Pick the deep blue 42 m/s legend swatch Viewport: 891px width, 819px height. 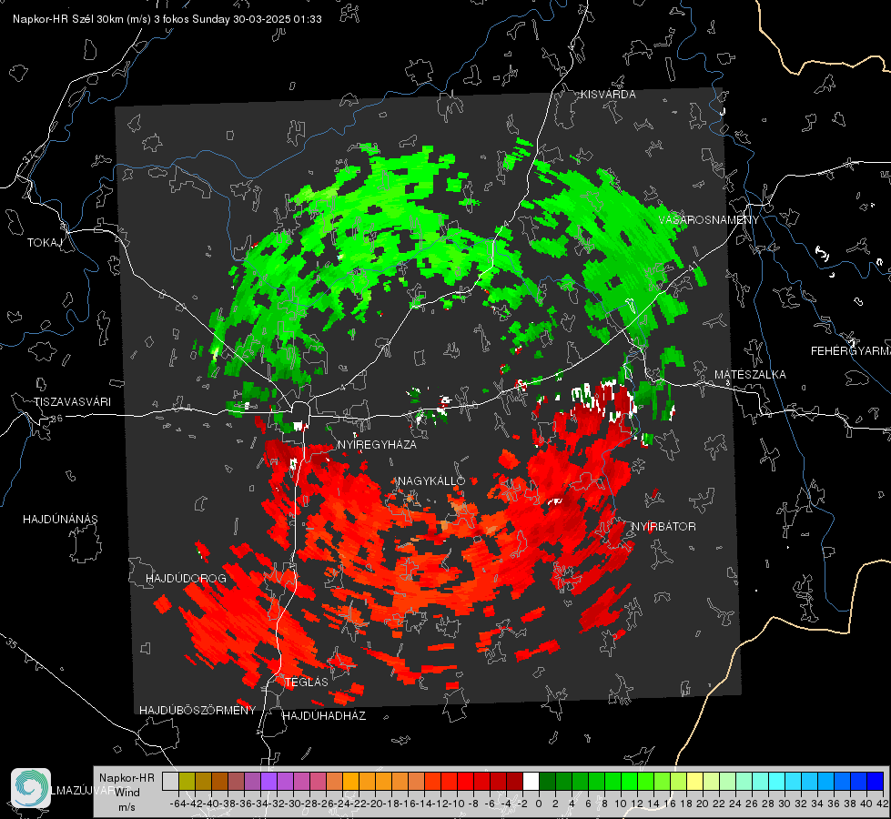point(876,781)
